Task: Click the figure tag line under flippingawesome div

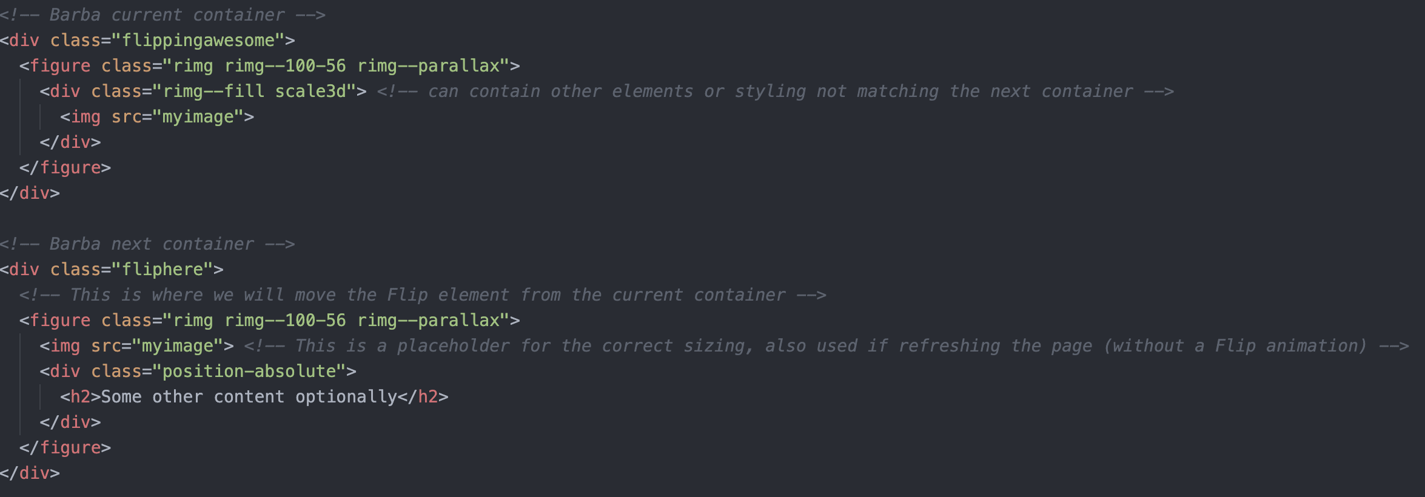Action: tap(269, 66)
